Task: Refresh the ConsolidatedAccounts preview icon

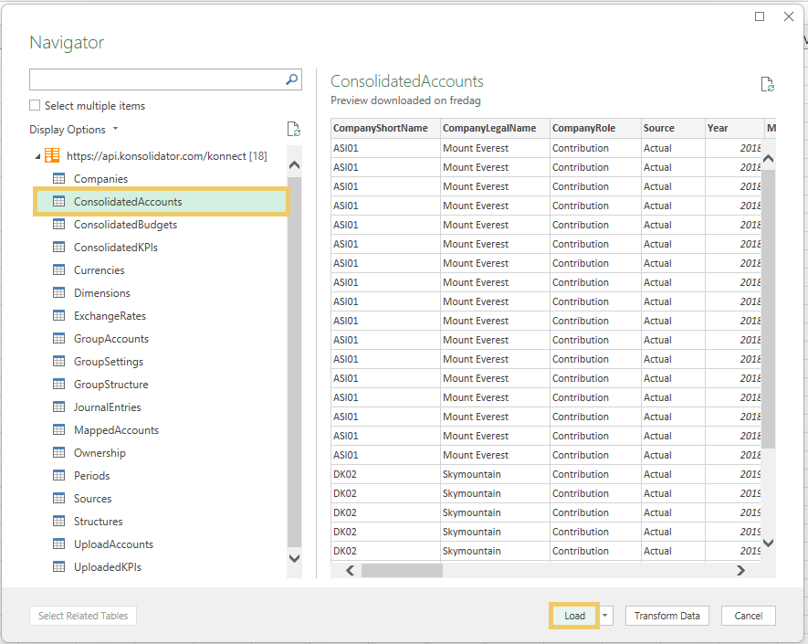Action: coord(768,84)
